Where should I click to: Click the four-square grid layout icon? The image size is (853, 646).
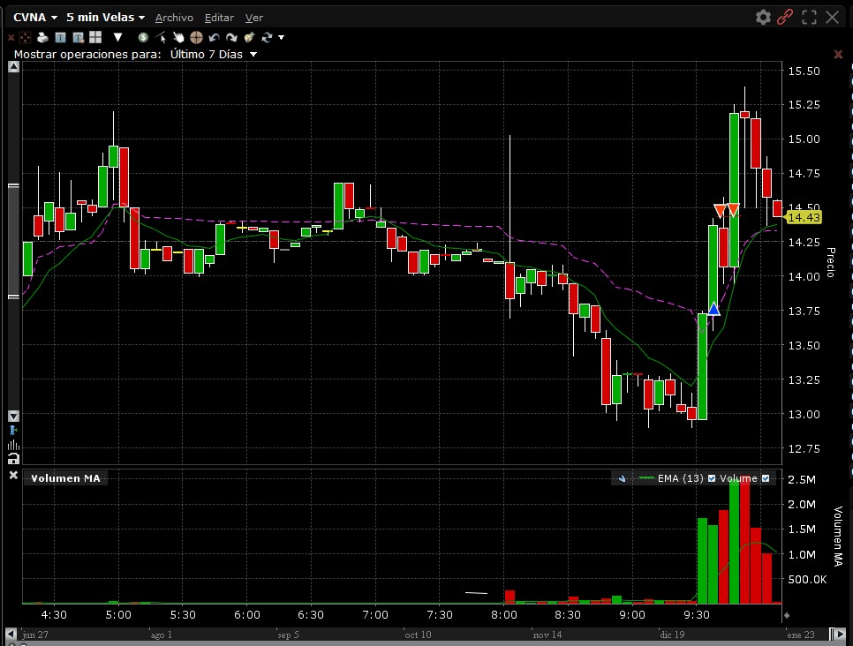(x=95, y=37)
